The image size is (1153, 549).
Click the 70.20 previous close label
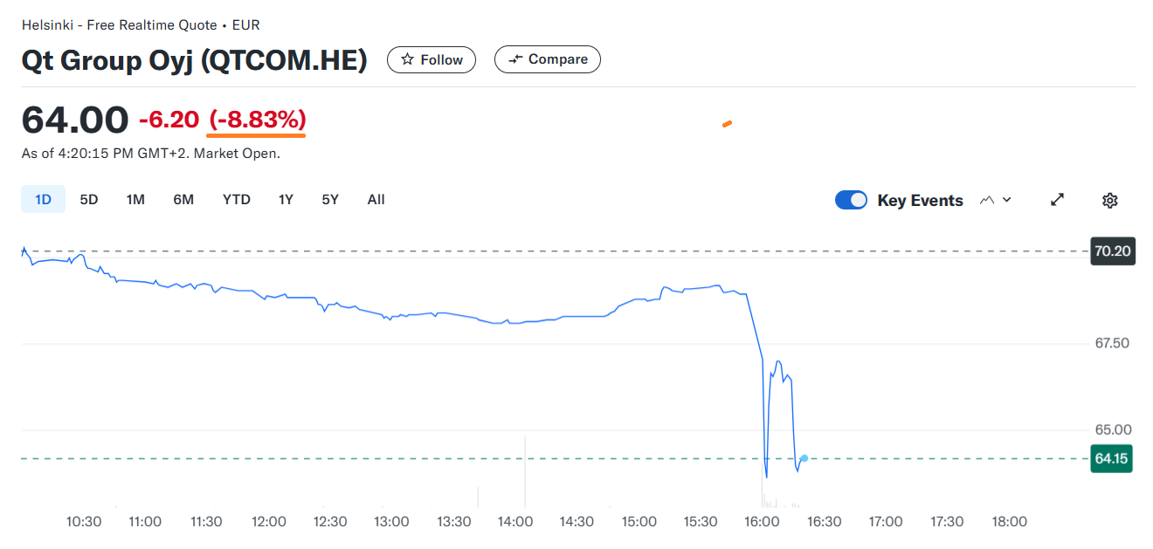(x=1113, y=251)
